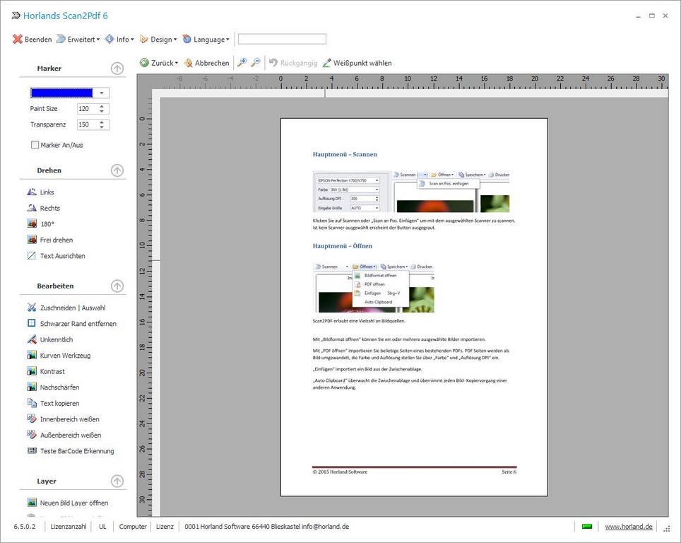Click the Horland Software license info text
The height and width of the screenshot is (543, 681).
[266, 527]
